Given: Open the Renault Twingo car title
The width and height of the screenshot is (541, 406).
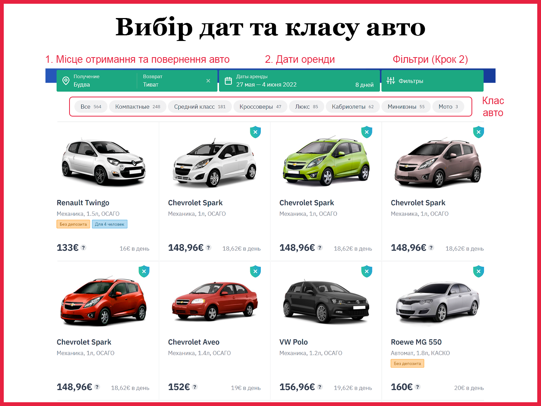Looking at the screenshot, I should pos(83,203).
